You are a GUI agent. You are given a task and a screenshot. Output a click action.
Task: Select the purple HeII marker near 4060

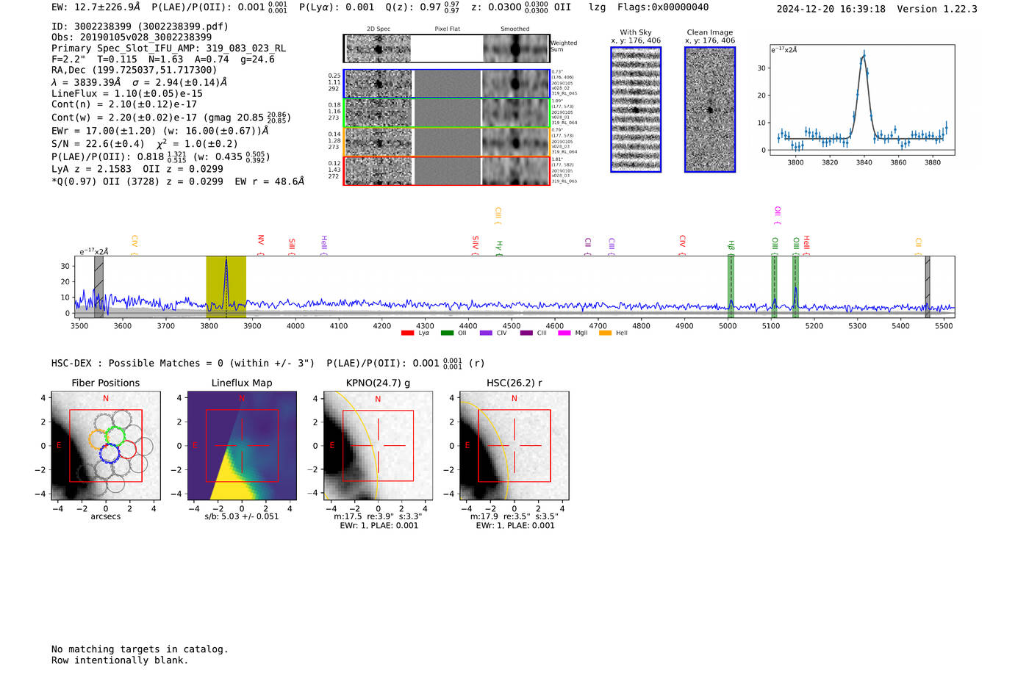click(324, 245)
